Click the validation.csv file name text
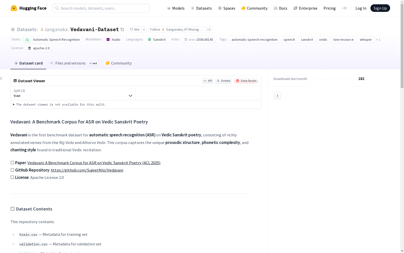 click(x=33, y=244)
